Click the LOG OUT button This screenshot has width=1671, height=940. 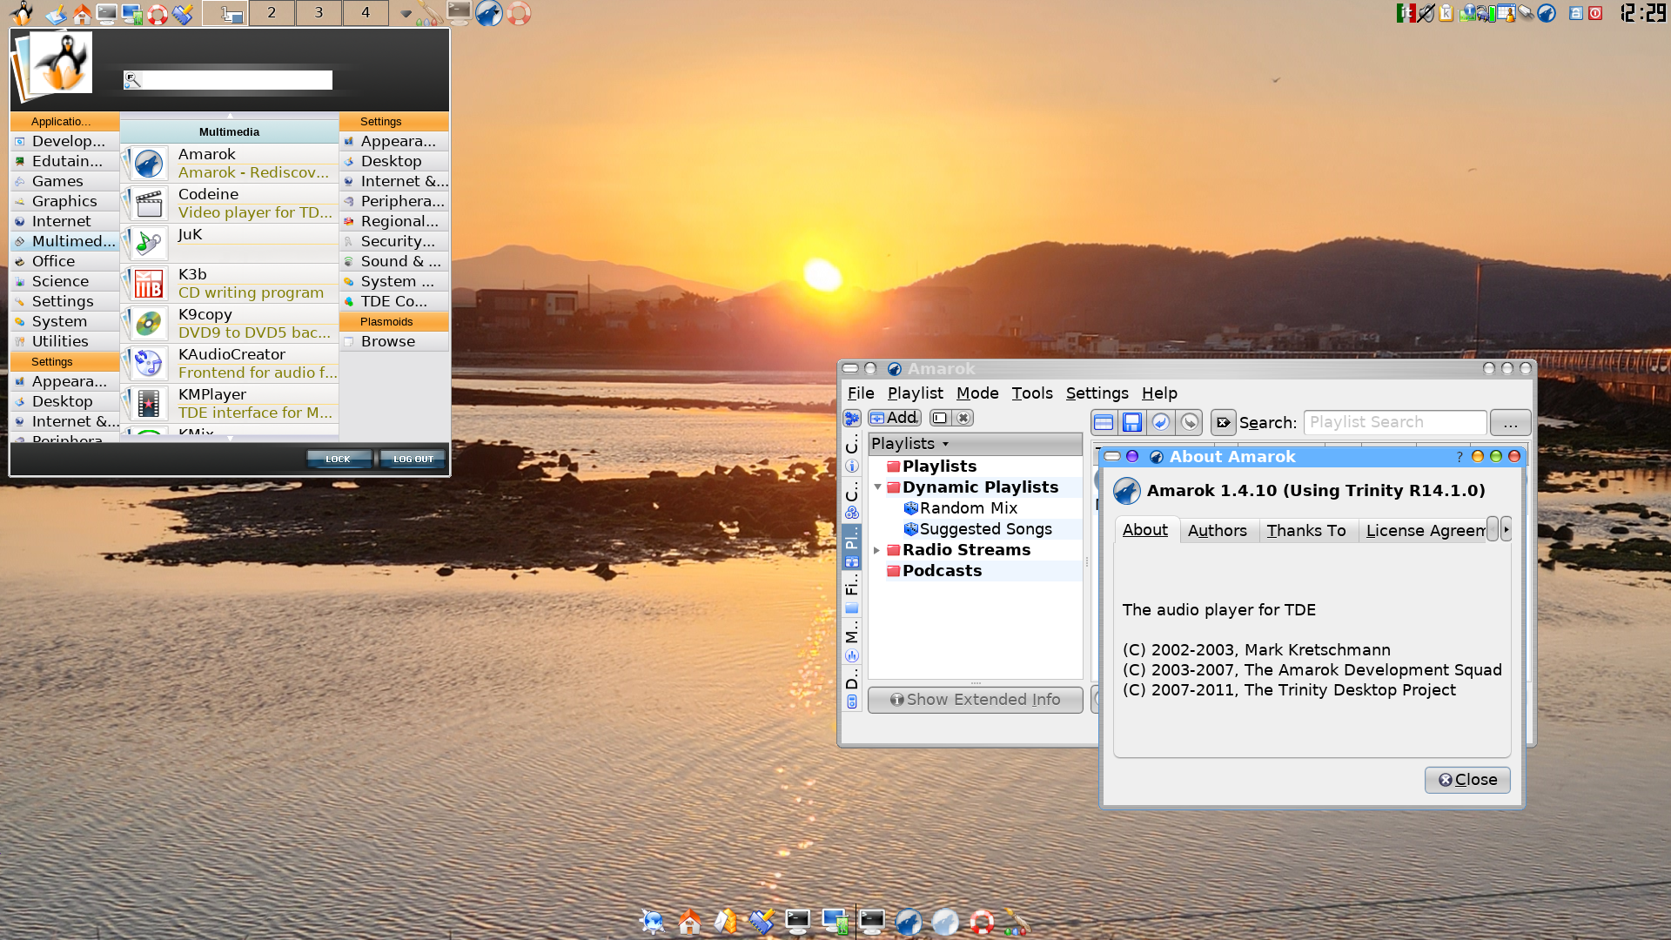(413, 459)
